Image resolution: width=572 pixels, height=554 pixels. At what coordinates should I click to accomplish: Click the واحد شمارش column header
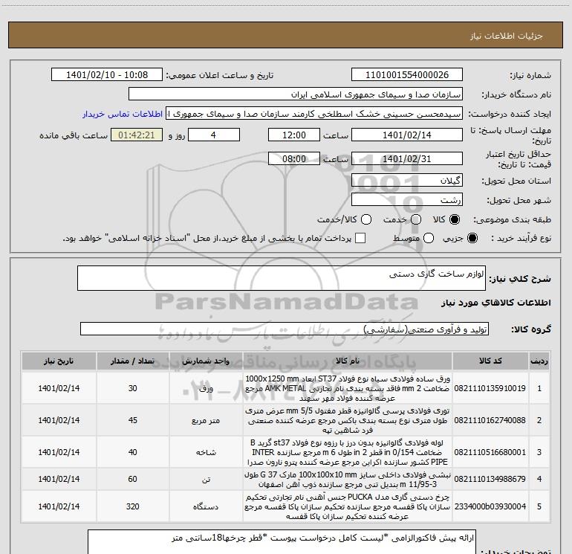point(206,361)
